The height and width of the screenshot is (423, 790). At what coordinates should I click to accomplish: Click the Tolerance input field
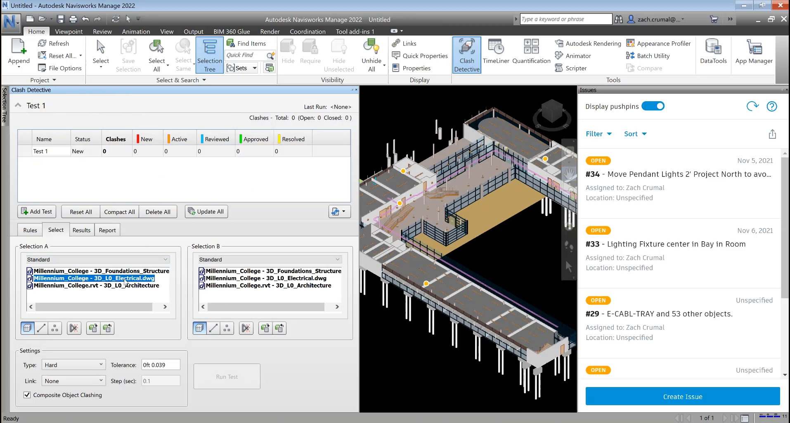pyautogui.click(x=161, y=365)
